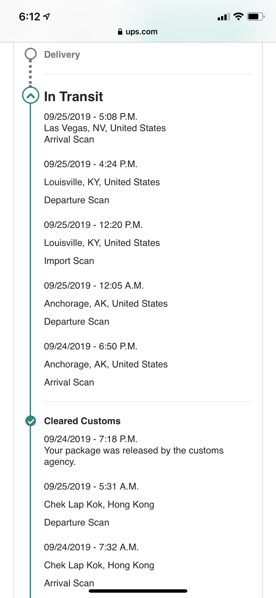Tap the Delivery step label

click(x=62, y=54)
